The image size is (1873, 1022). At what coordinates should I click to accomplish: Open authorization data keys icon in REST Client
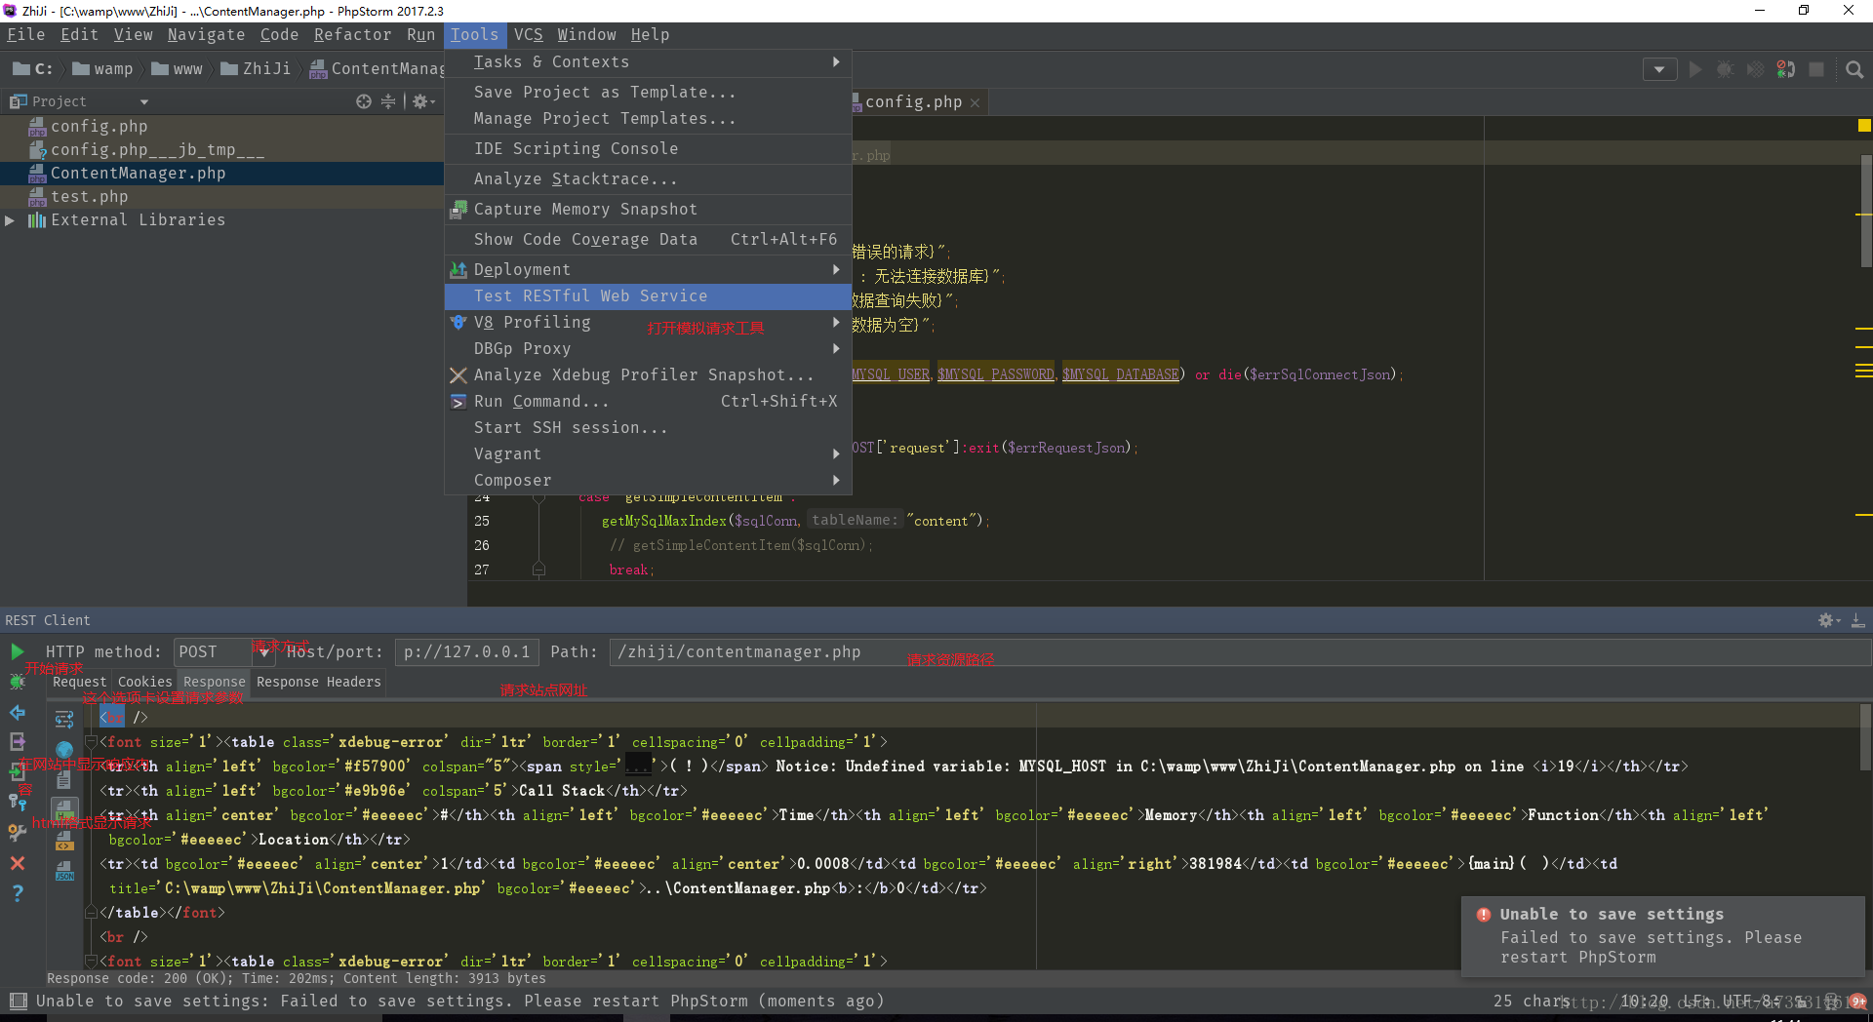[x=18, y=802]
